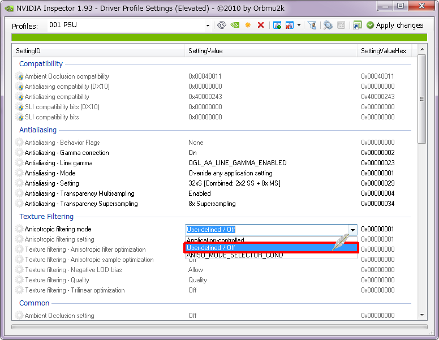The image size is (439, 340).
Task: Click the scroll down arrow of settings list
Action: 422,315
